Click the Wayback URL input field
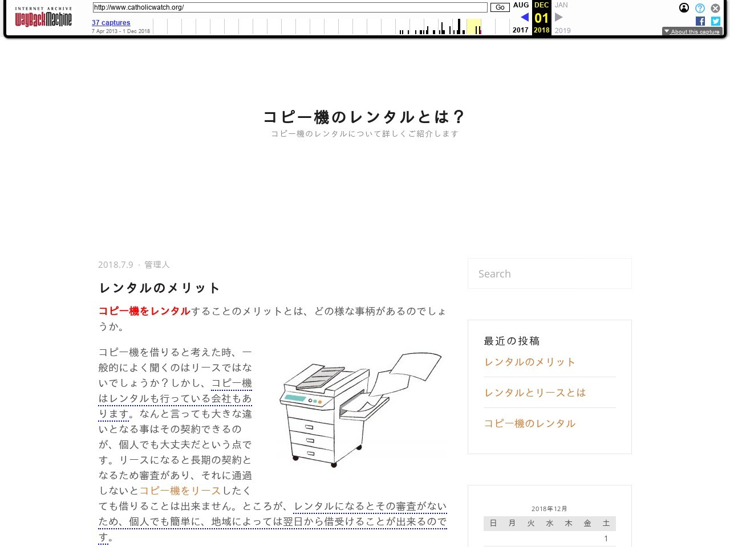730x547 pixels. pos(290,7)
